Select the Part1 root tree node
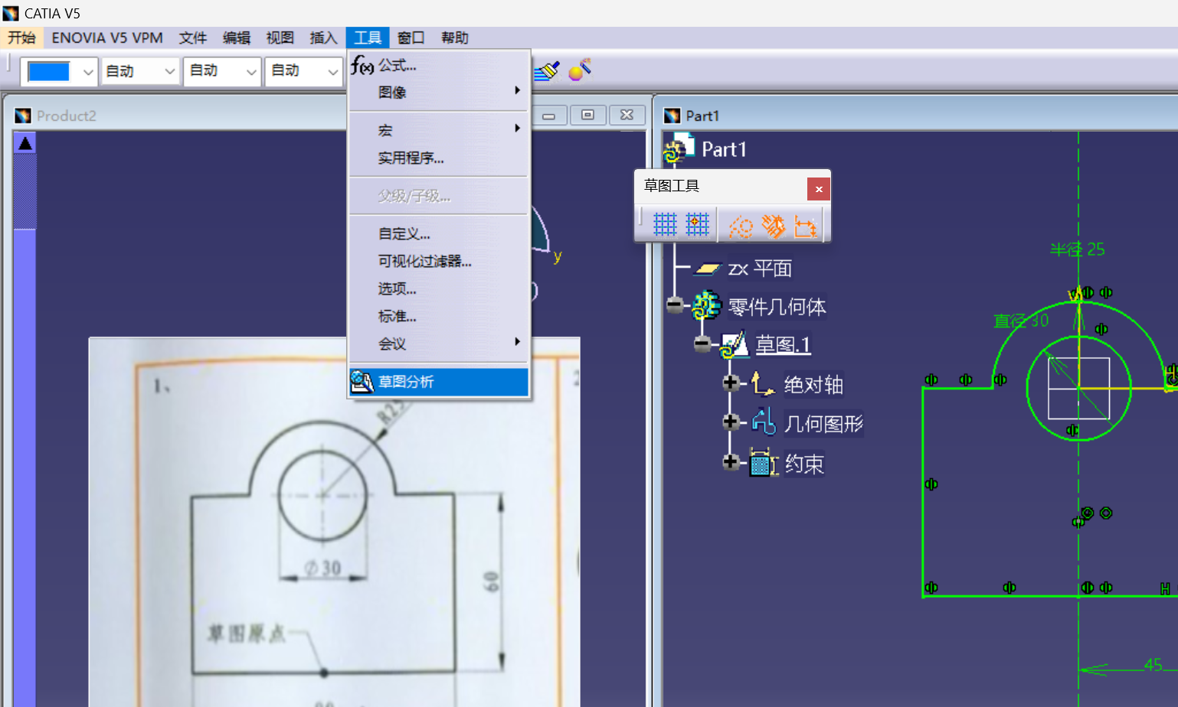This screenshot has width=1178, height=707. click(724, 149)
